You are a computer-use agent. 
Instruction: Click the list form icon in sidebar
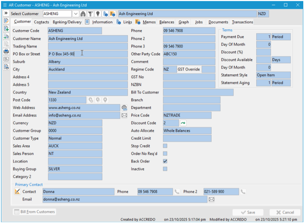(6, 59)
